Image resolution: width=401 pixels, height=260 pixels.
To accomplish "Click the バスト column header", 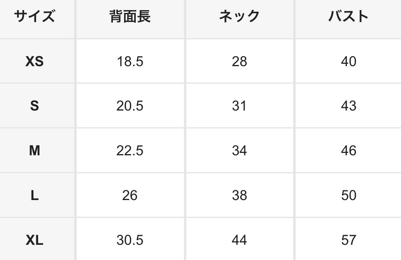I will point(348,16).
